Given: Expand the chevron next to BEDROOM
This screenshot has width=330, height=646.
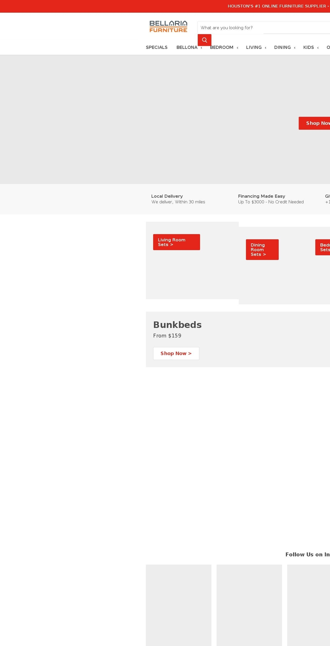Looking at the screenshot, I should click(238, 48).
